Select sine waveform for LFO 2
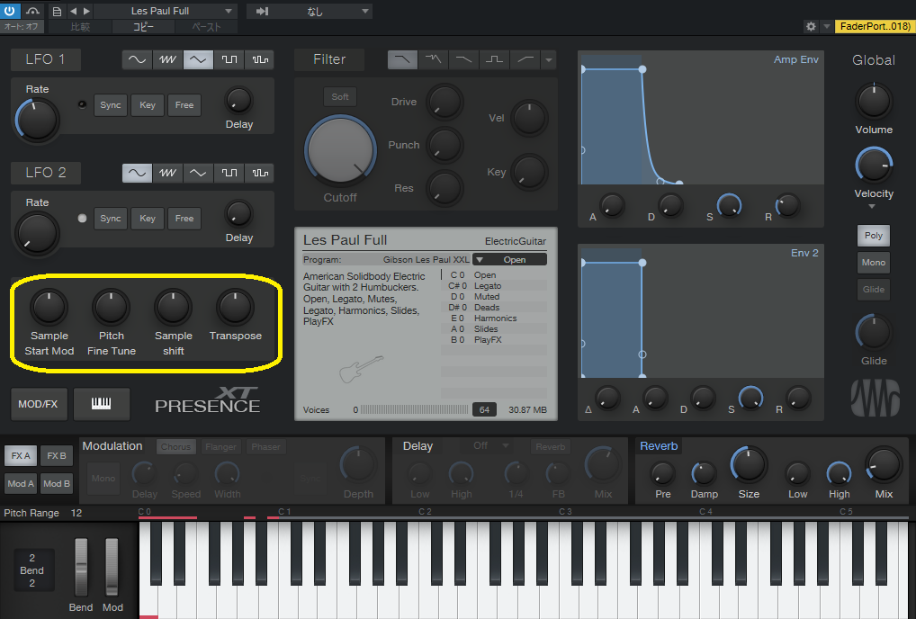This screenshot has width=916, height=619. (137, 173)
